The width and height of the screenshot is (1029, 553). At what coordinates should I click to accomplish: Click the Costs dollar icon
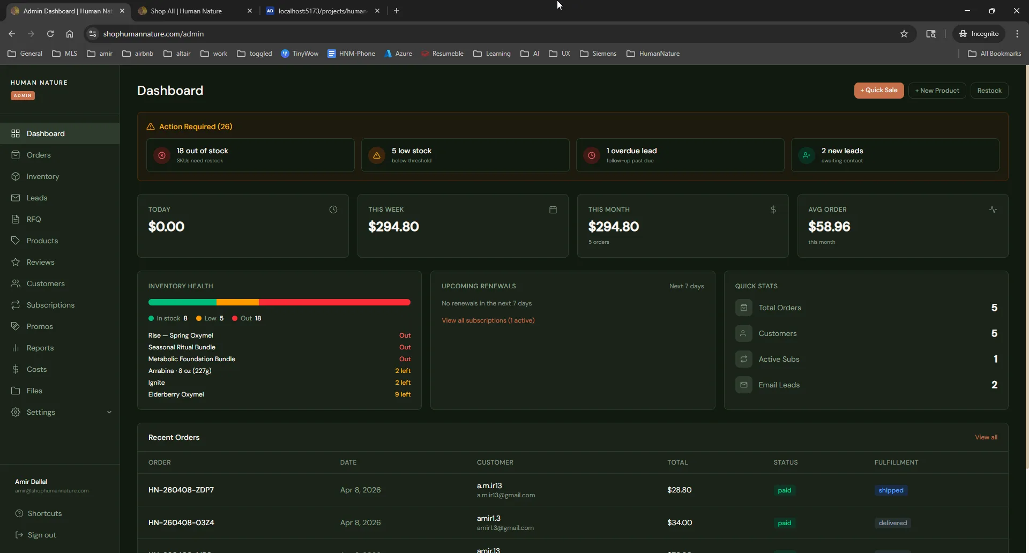tap(16, 369)
